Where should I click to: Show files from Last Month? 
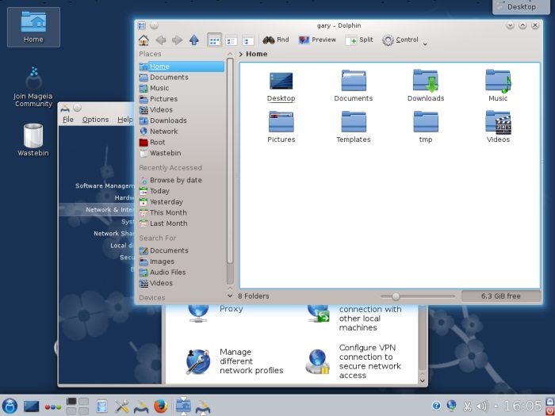(x=182, y=223)
